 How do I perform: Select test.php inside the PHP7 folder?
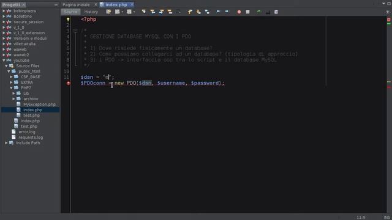point(31,116)
